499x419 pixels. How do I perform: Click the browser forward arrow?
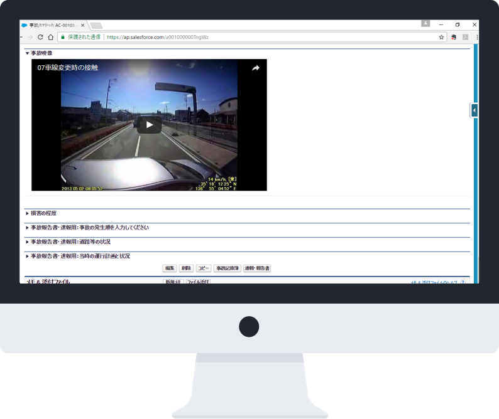(x=30, y=37)
